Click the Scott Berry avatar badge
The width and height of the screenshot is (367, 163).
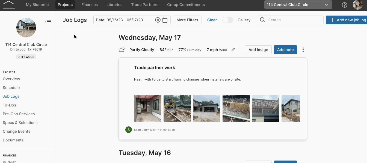click(129, 130)
